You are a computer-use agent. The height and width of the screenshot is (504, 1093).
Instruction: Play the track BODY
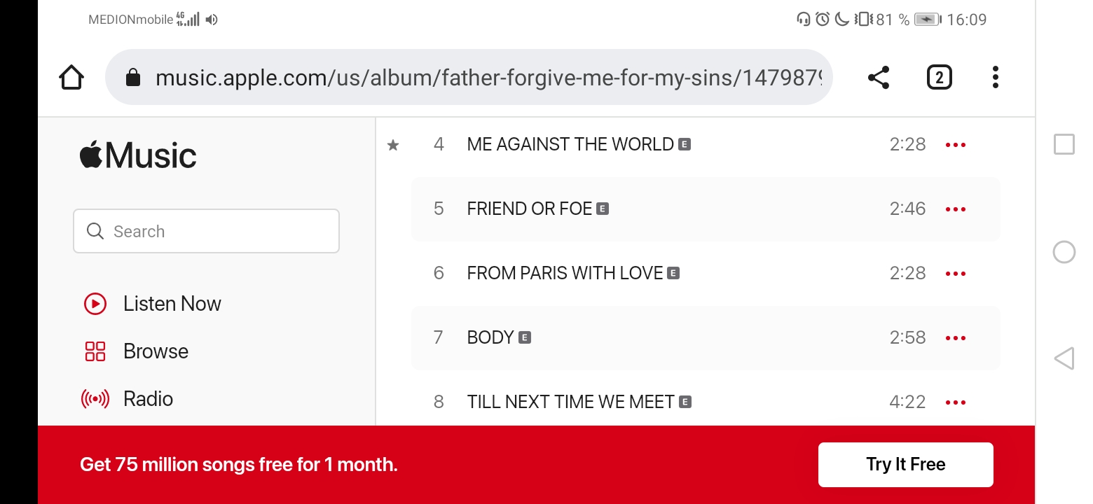[x=490, y=337]
